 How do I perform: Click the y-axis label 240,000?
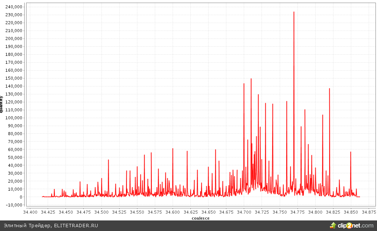tap(14, 7)
